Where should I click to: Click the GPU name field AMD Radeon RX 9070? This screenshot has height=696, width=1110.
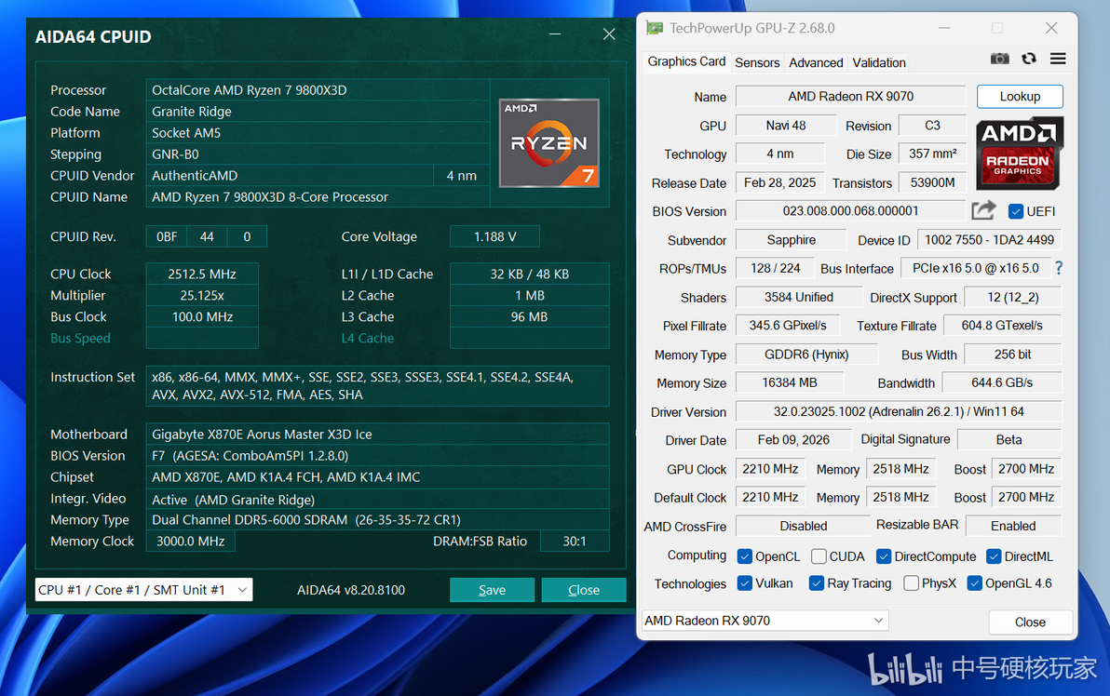pyautogui.click(x=850, y=96)
